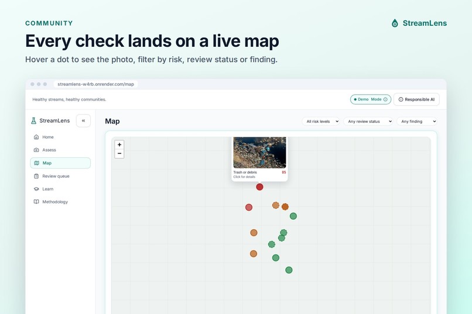Viewport: 472px width, 314px height.
Task: Open the All risk levels dropdown
Action: 321,122
